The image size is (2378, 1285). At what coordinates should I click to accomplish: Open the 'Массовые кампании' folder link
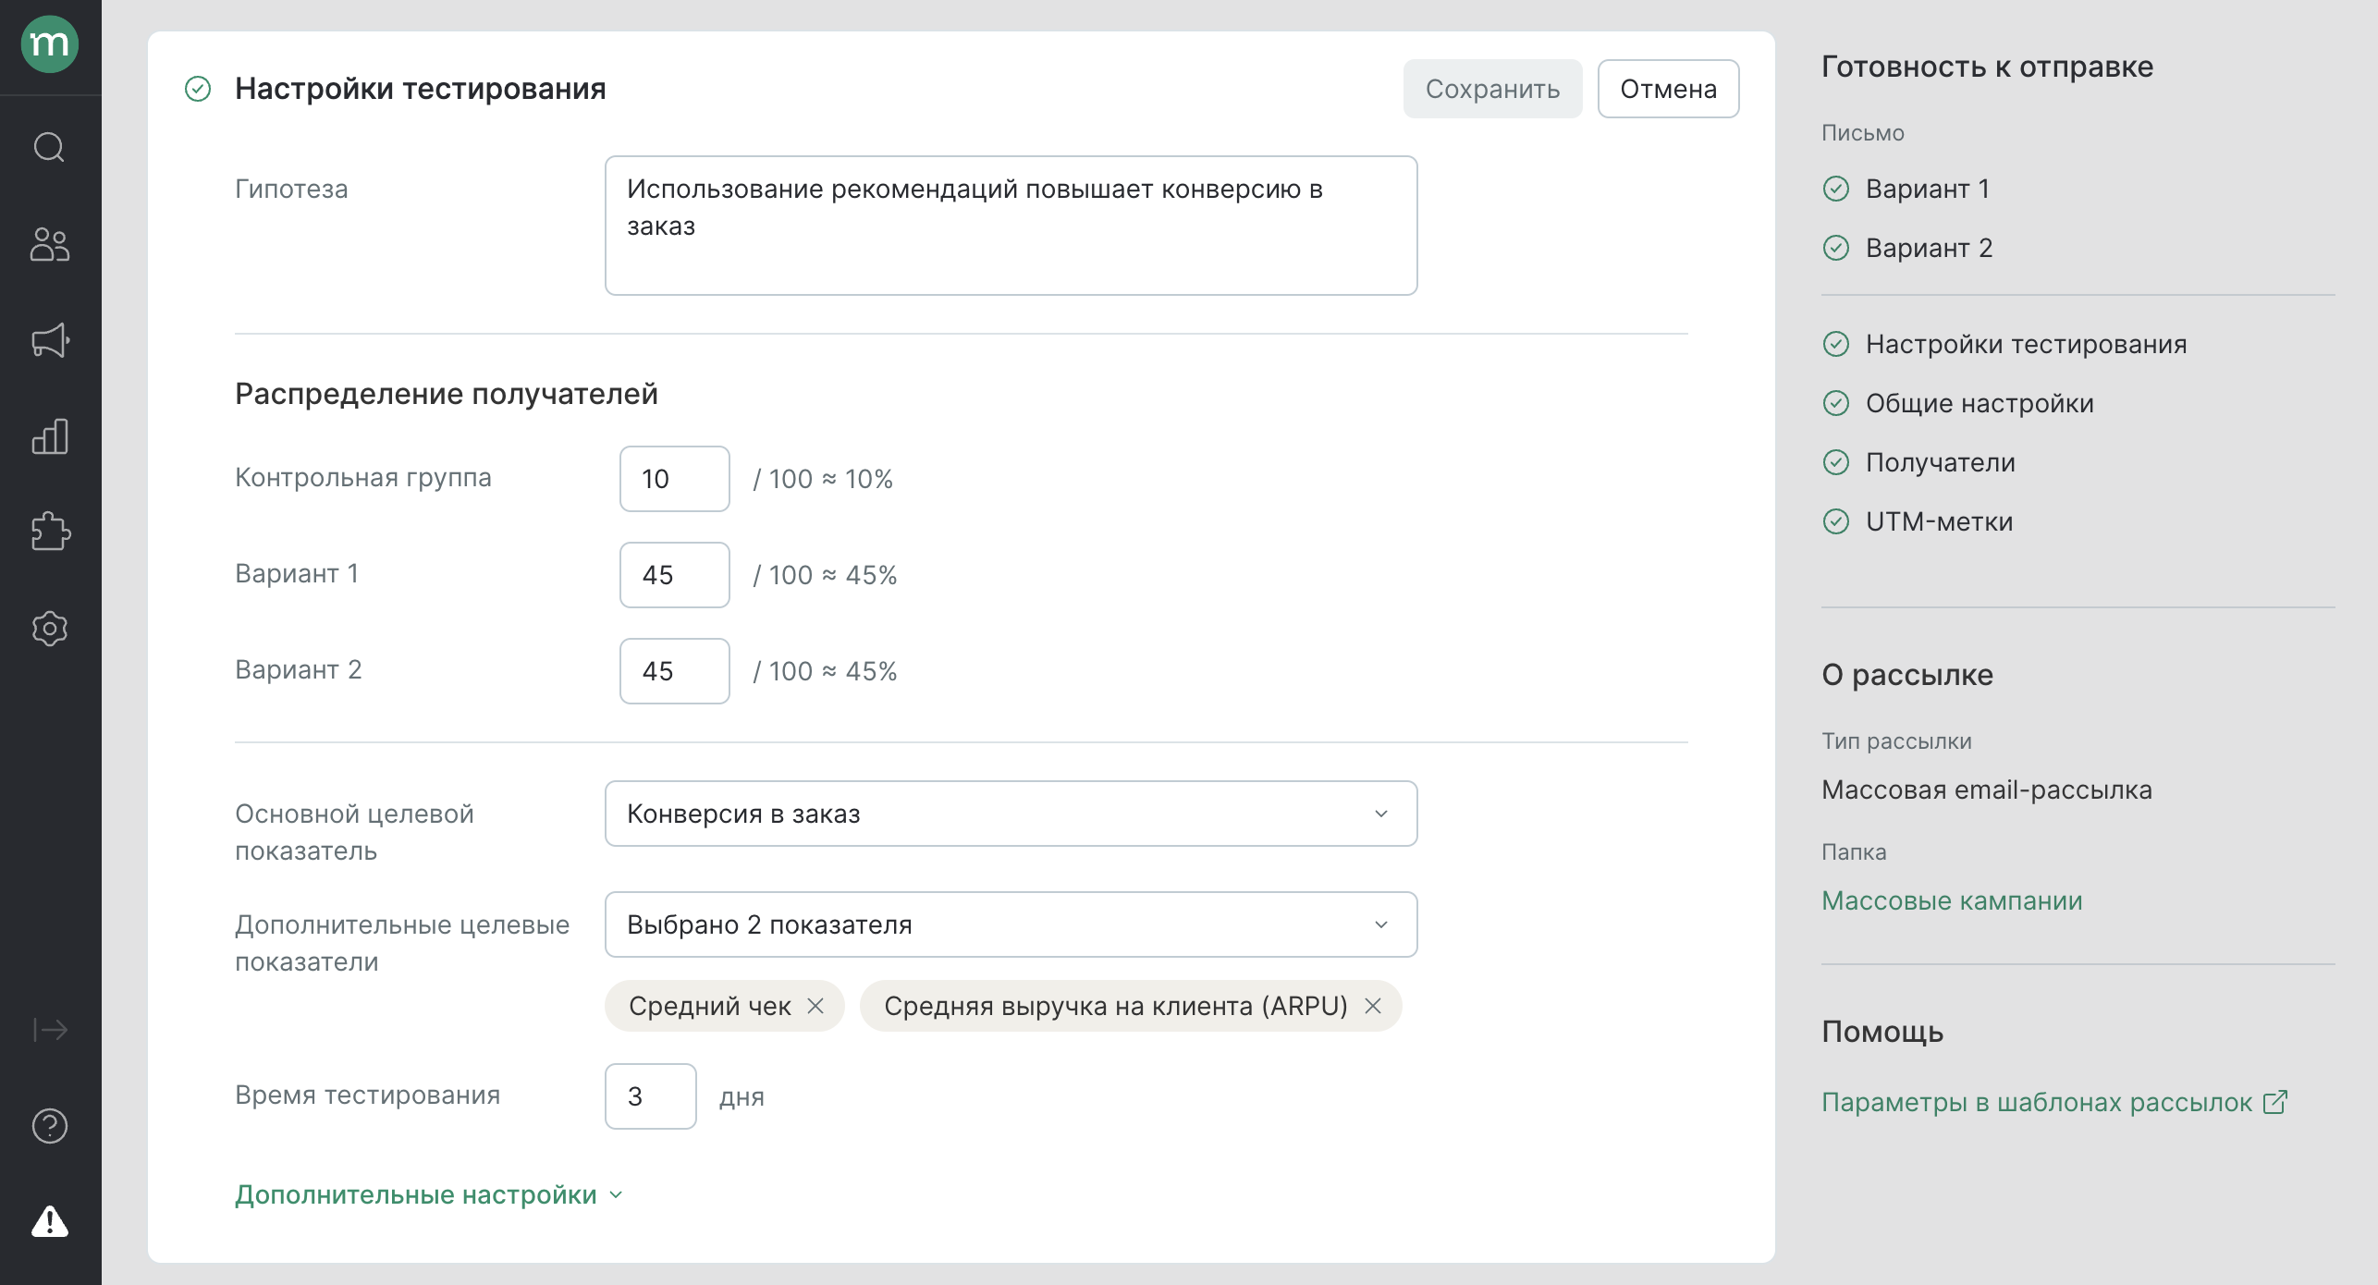[1952, 900]
